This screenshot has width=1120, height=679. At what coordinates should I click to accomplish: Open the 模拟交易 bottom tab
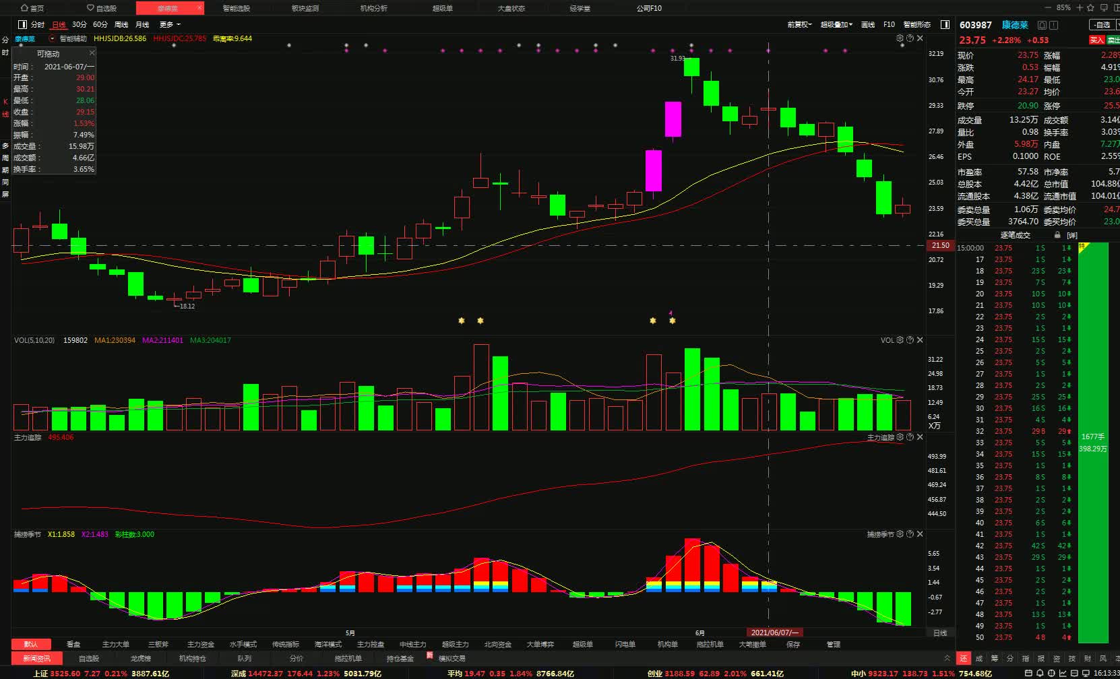(x=452, y=658)
